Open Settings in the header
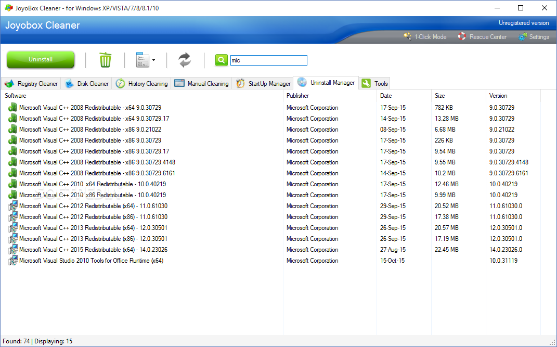This screenshot has height=347, width=557. 533,36
